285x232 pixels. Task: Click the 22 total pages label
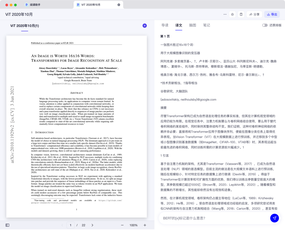tap(83, 225)
